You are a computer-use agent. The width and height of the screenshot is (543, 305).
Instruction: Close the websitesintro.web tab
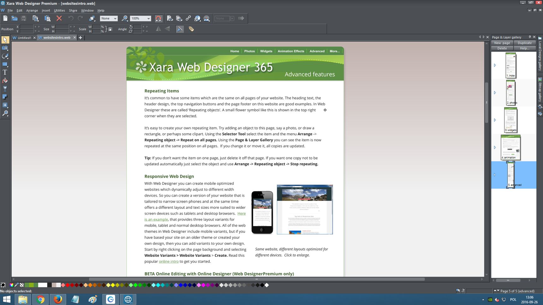[75, 37]
